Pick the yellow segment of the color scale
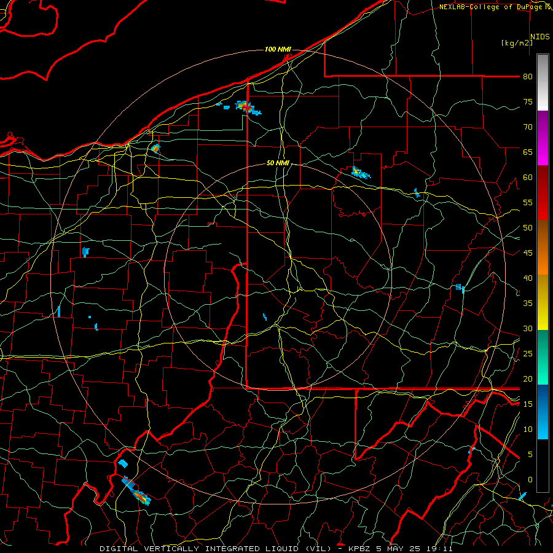 (x=543, y=302)
